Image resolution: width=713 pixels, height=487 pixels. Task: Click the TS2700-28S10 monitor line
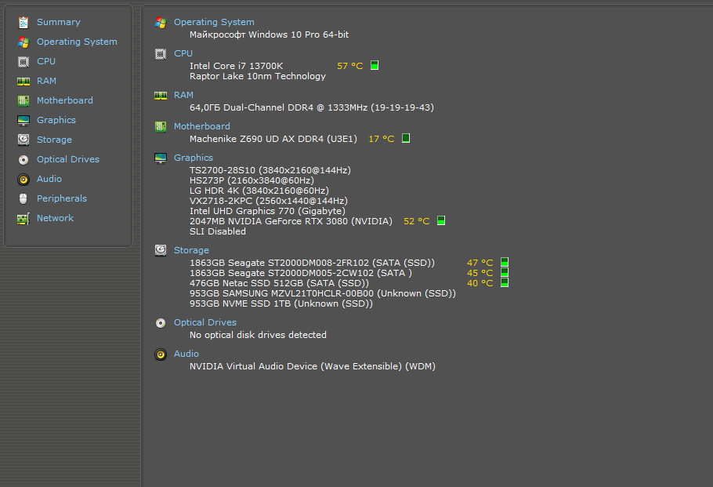click(x=270, y=170)
